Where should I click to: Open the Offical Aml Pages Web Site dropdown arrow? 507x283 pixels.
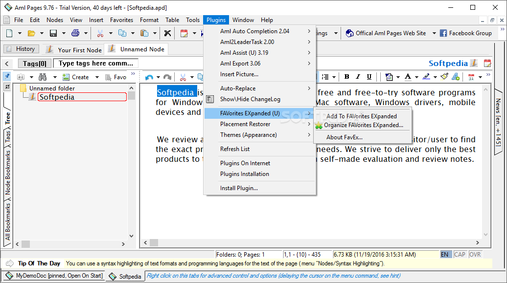[x=434, y=33]
